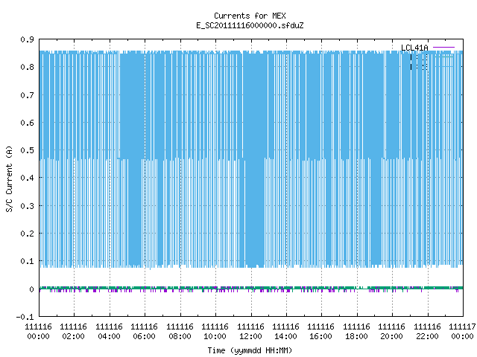Click the y-axis tick label '0.6'
Viewport: 477px width, 357px height.
pyautogui.click(x=27, y=123)
